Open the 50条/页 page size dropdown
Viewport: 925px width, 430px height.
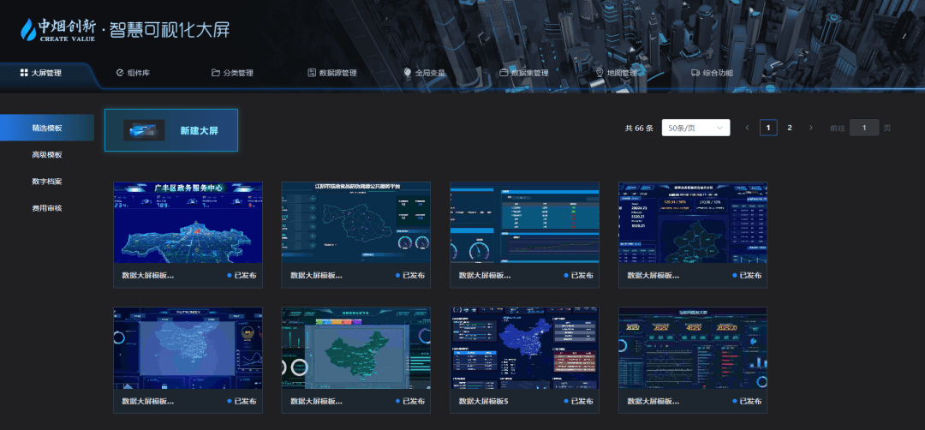(x=695, y=128)
